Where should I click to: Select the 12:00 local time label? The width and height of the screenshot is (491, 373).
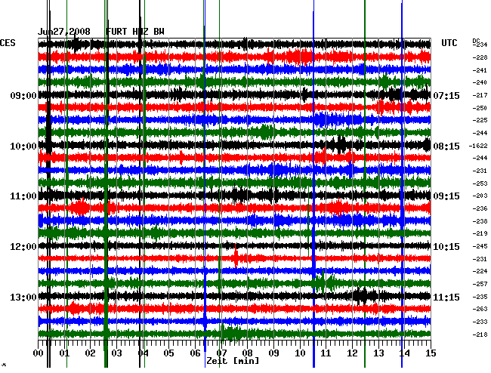(x=23, y=247)
